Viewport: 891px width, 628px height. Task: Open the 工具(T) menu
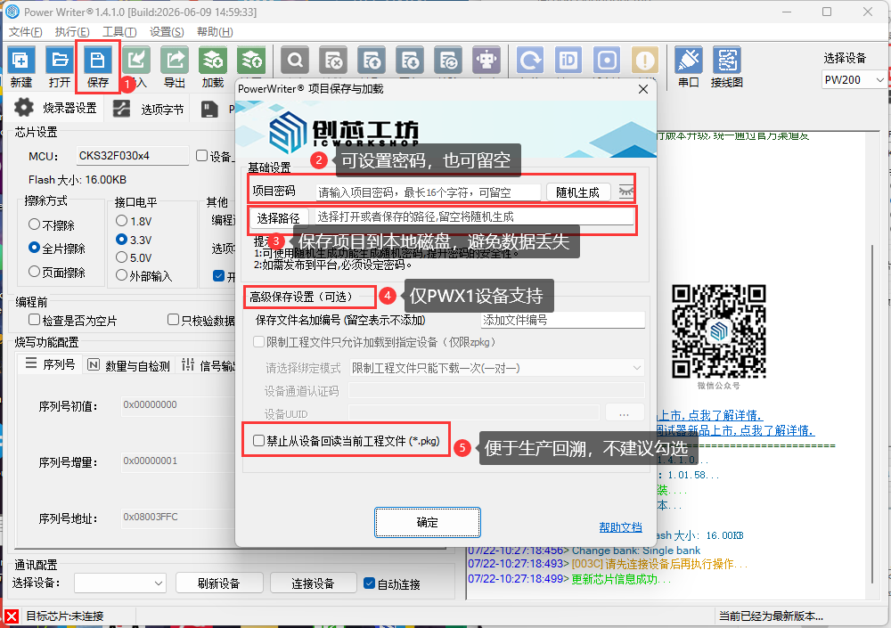(x=119, y=32)
